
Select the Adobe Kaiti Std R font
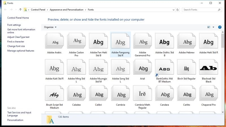coord(54,67)
